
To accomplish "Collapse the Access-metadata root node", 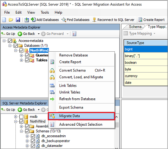I will pos(4,41).
